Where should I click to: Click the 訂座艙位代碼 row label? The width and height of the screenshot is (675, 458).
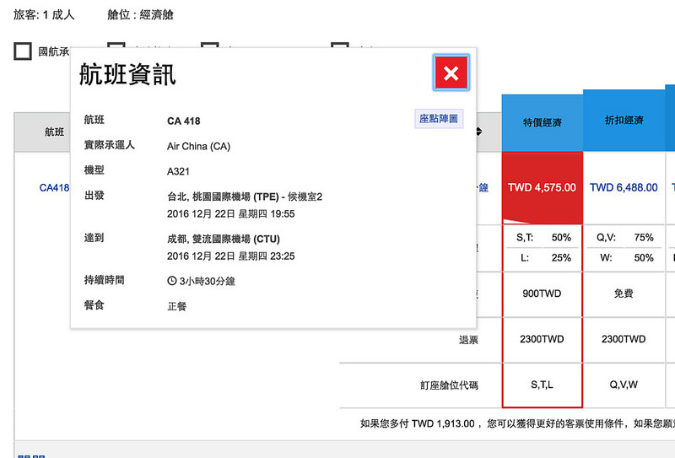(449, 385)
